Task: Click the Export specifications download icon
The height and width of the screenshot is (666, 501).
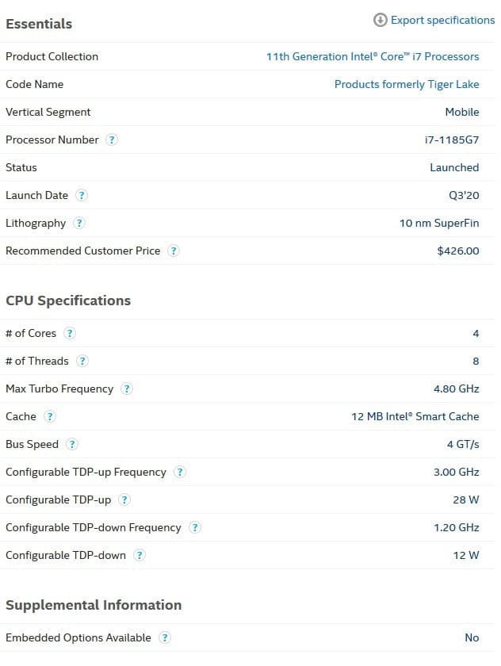Action: (380, 20)
